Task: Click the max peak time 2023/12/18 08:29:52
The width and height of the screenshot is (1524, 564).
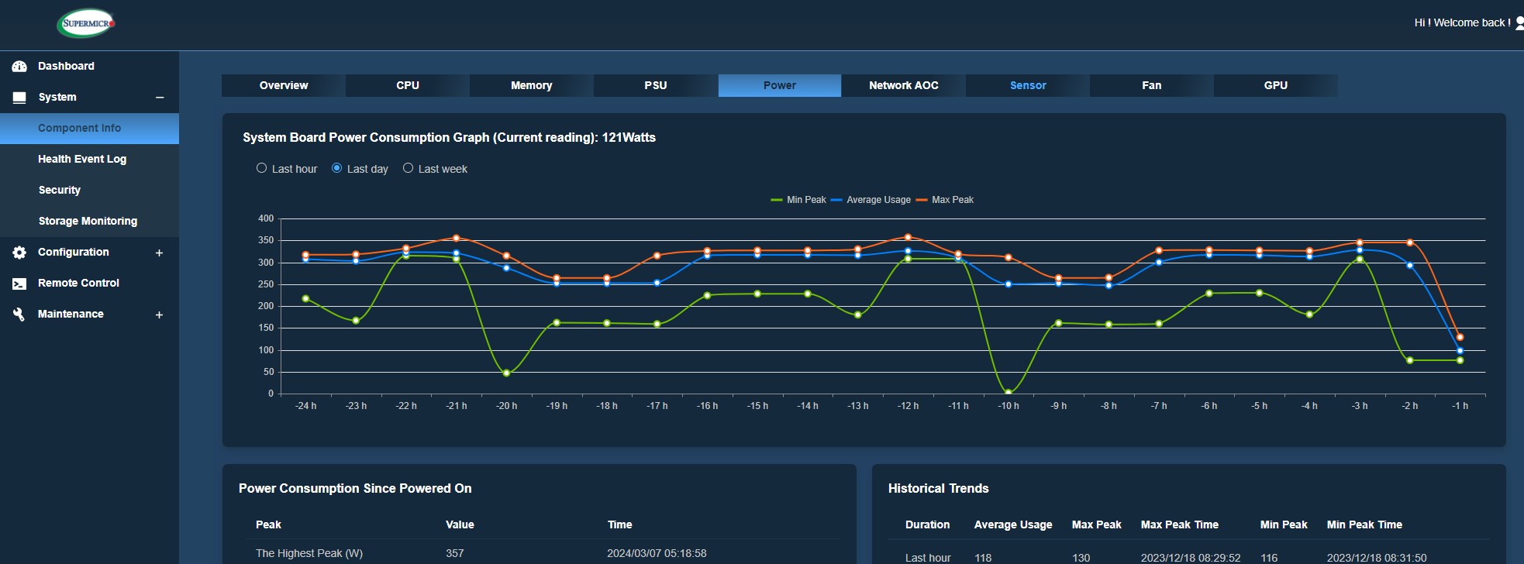Action: [1191, 558]
